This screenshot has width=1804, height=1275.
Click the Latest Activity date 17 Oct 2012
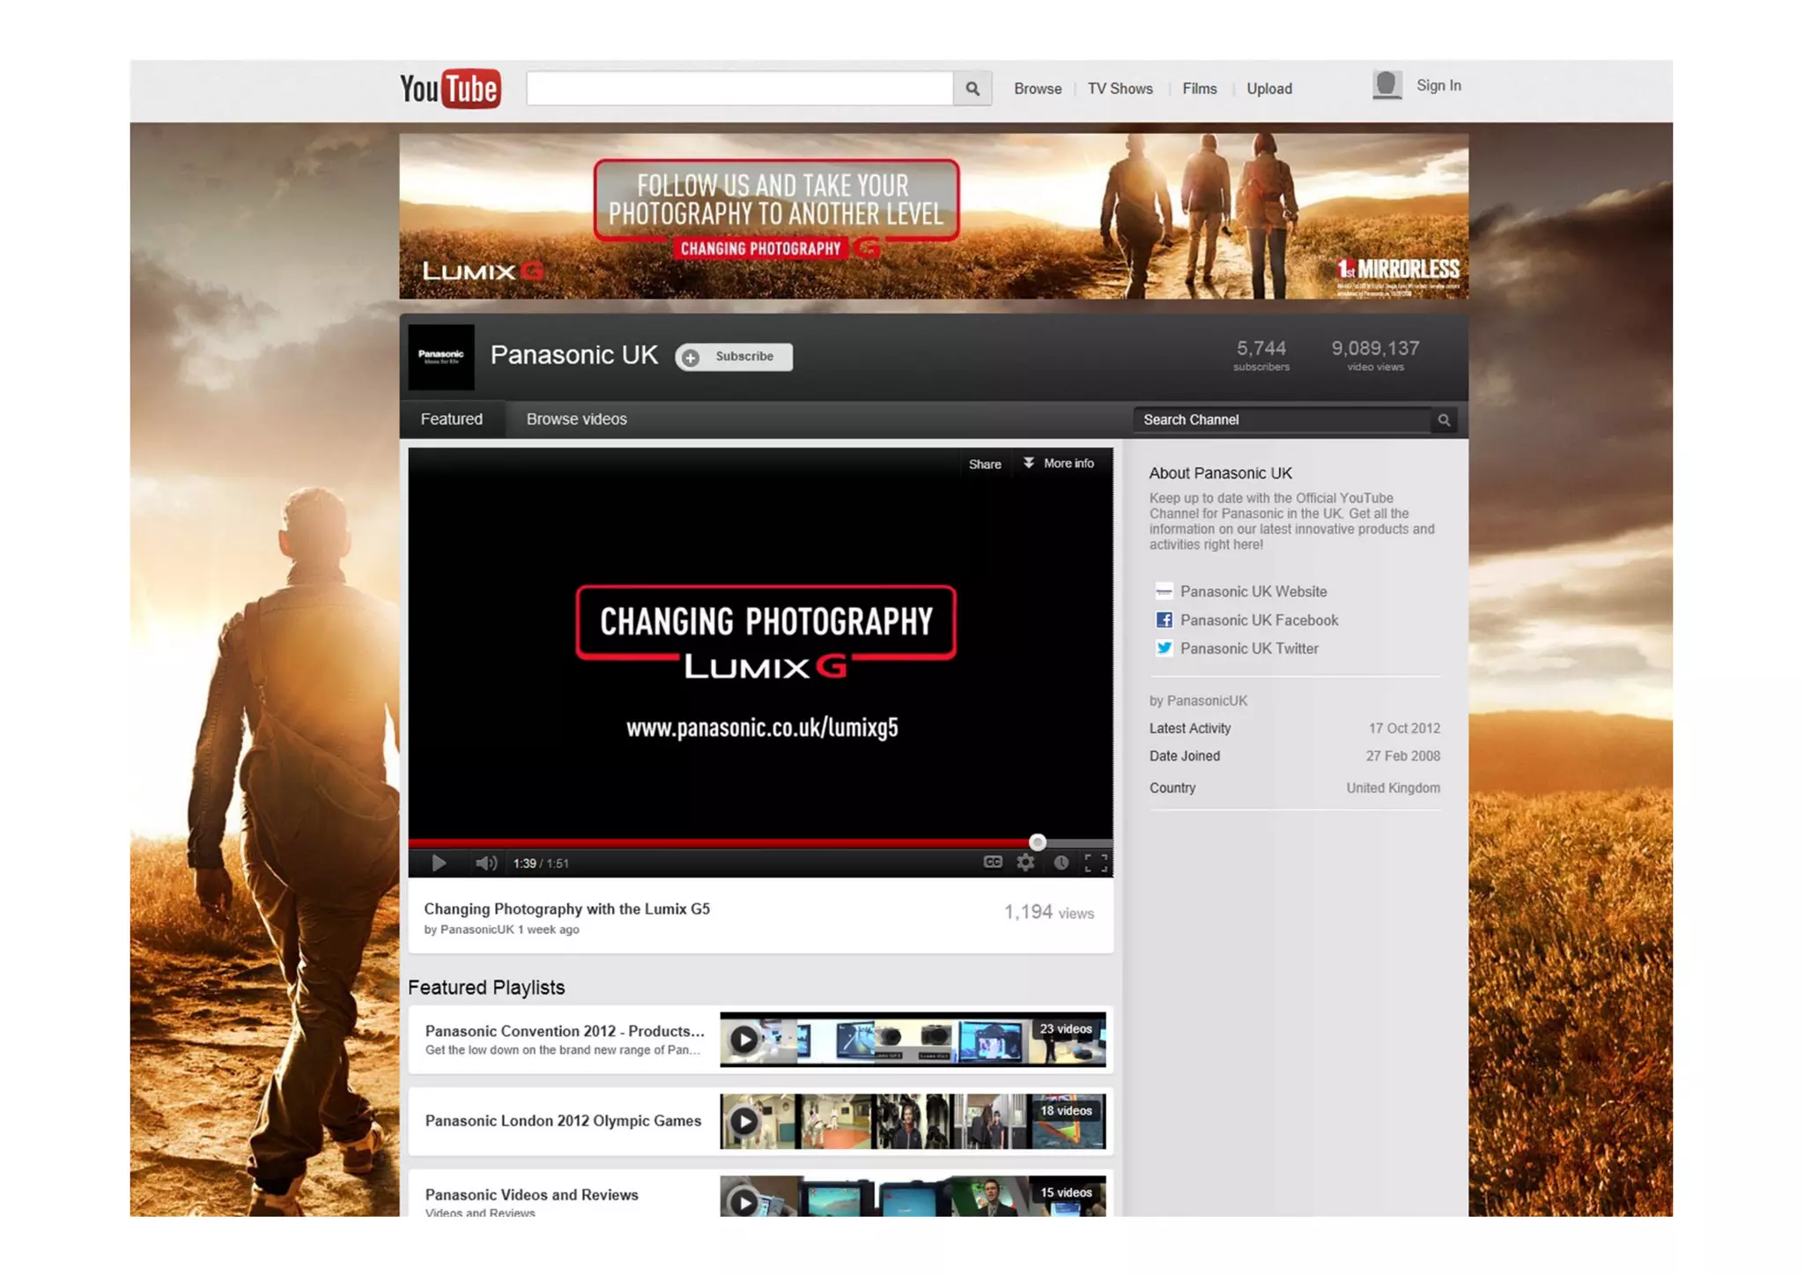click(x=1404, y=729)
